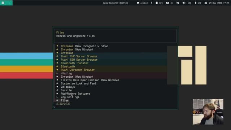Click the Files description preview pane
Image resolution: width=231 pixels, height=130 pixels.
[115, 36]
